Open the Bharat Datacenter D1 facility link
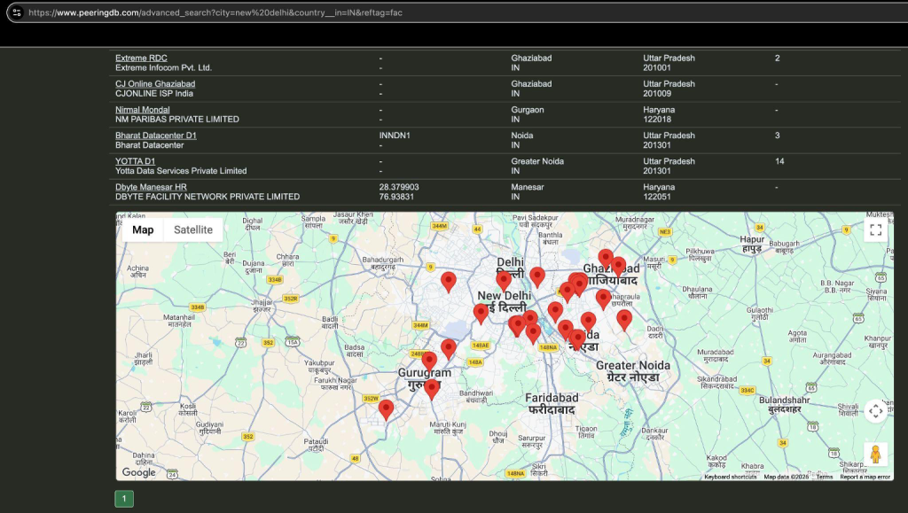The image size is (908, 513). [156, 136]
